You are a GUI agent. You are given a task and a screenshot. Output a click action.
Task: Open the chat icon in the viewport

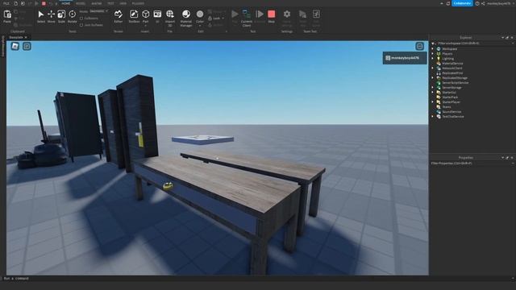click(27, 46)
